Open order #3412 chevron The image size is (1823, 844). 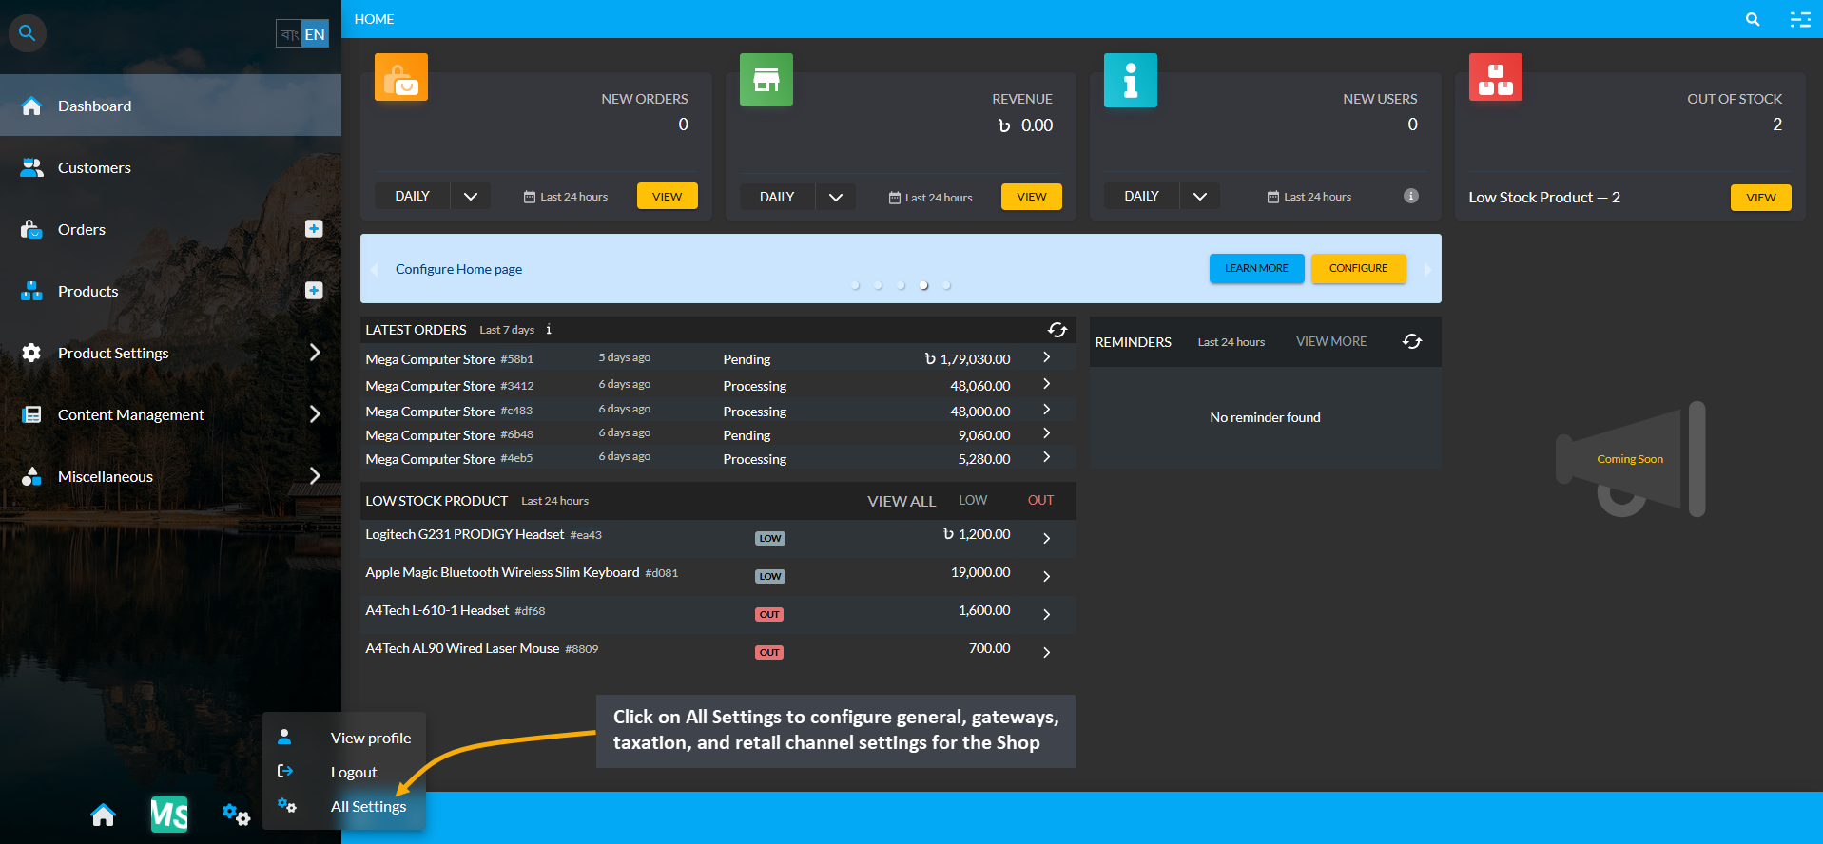pyautogui.click(x=1046, y=384)
